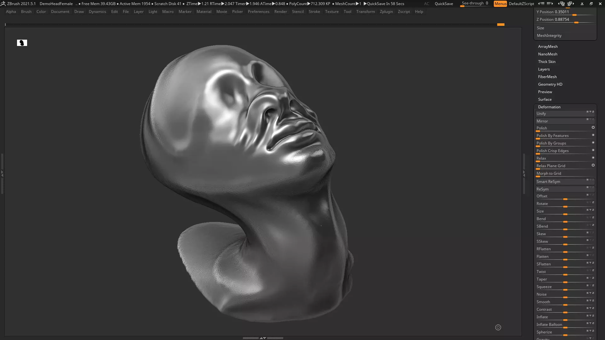Expand the Layers subpalette
The height and width of the screenshot is (340, 605).
544,69
